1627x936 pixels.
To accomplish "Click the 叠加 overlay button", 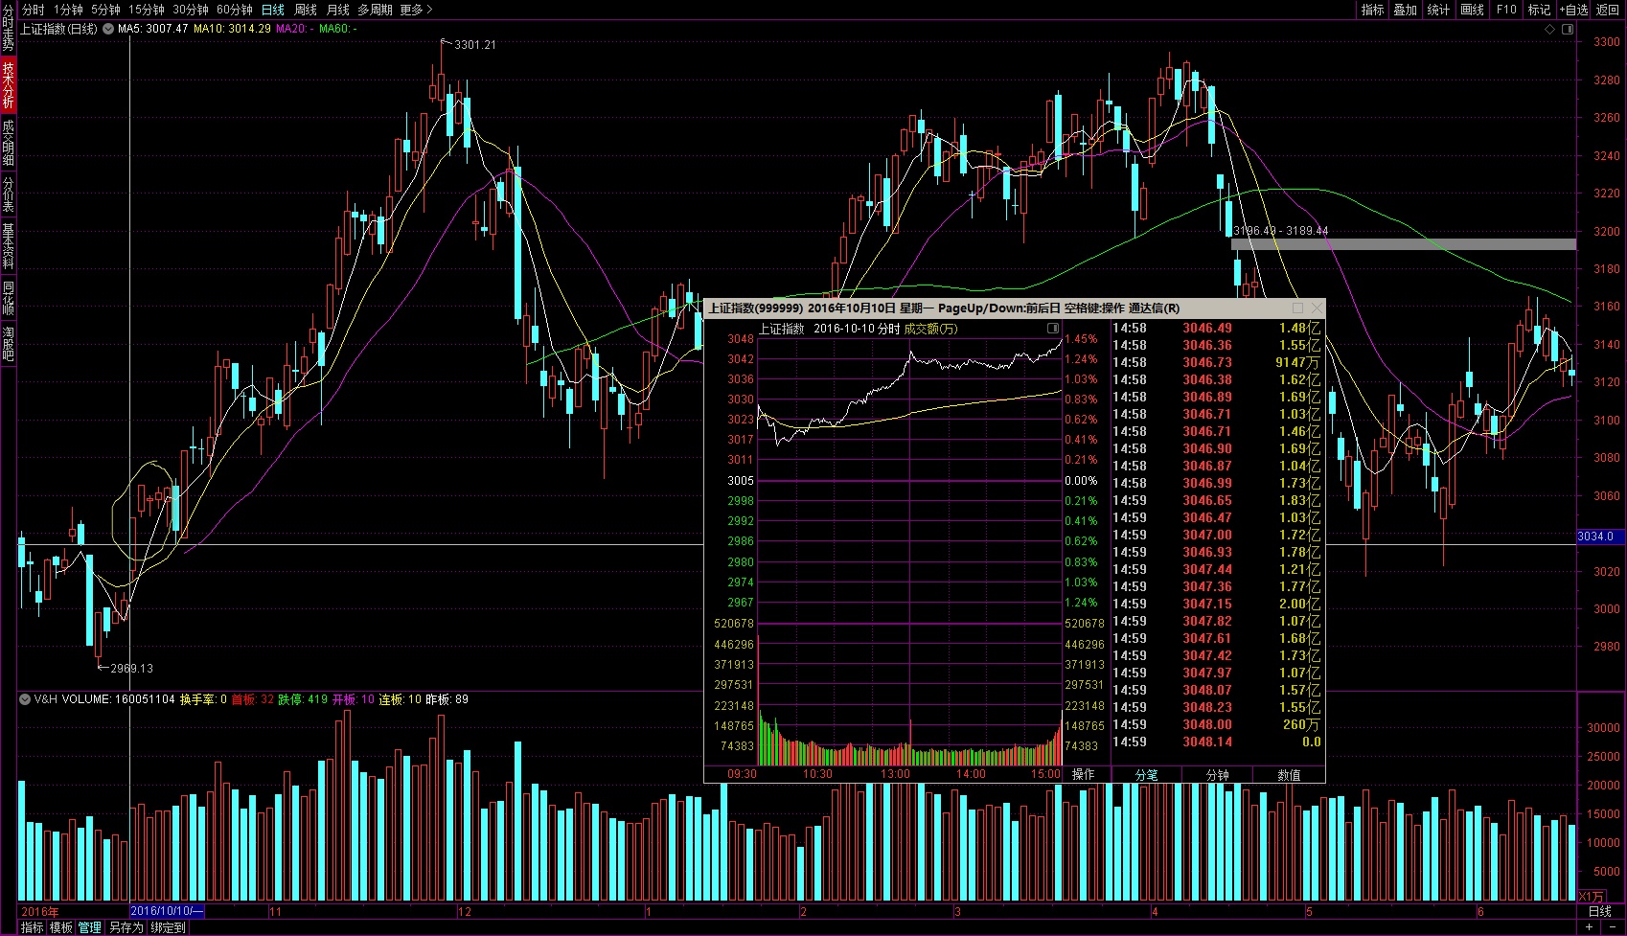I will point(1405,10).
